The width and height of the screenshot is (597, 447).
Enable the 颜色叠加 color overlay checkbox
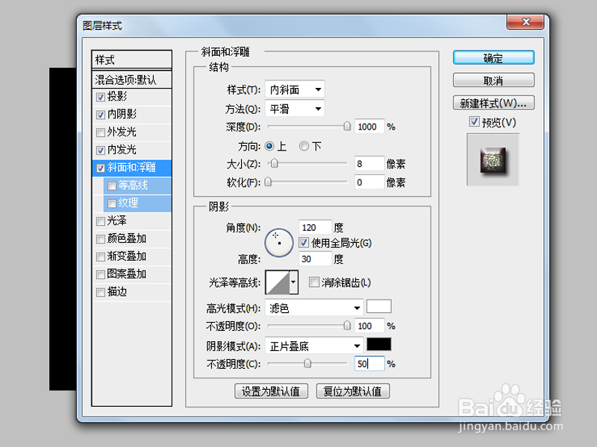click(101, 239)
